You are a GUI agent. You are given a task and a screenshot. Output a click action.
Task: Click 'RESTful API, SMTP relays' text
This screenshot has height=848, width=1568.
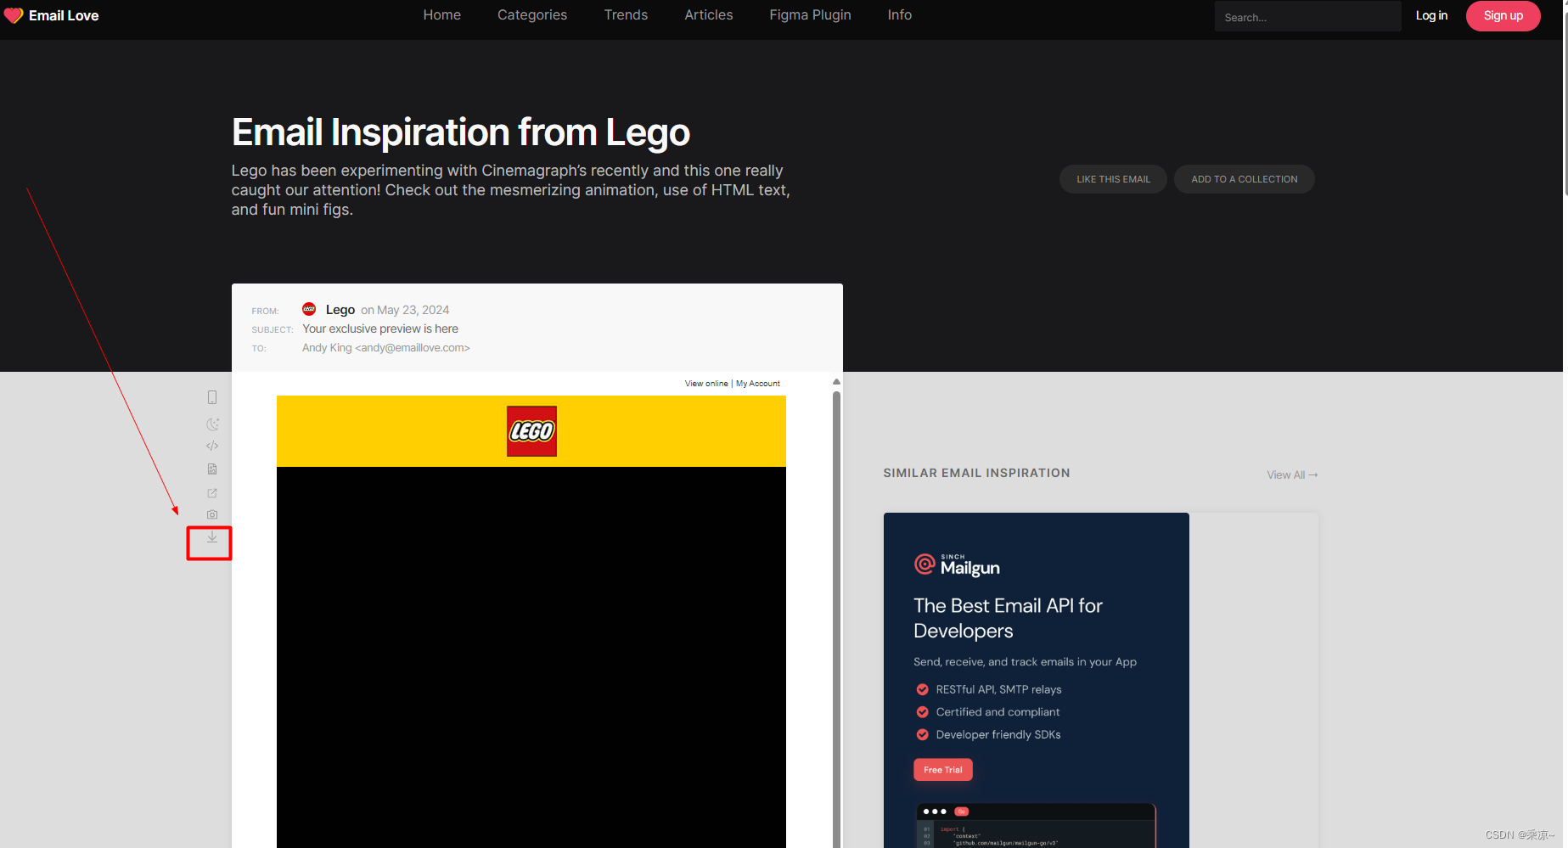(998, 689)
